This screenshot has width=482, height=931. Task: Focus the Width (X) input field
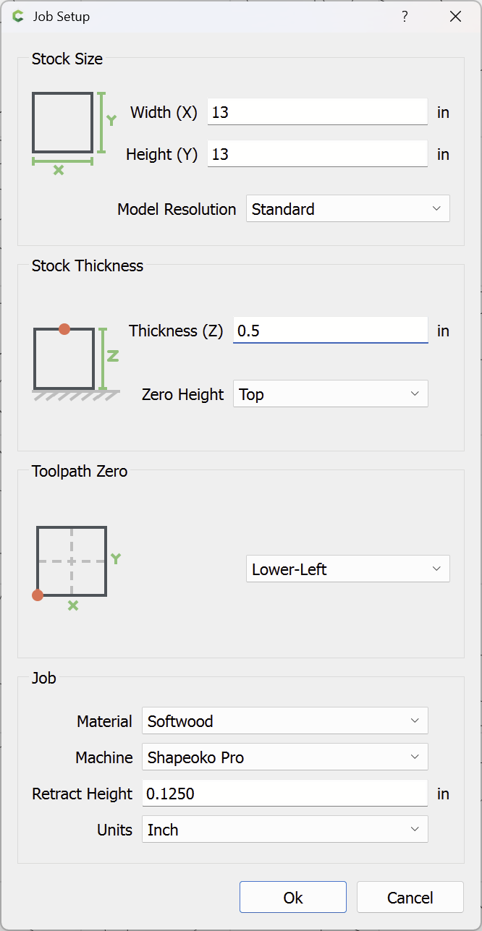click(x=317, y=113)
